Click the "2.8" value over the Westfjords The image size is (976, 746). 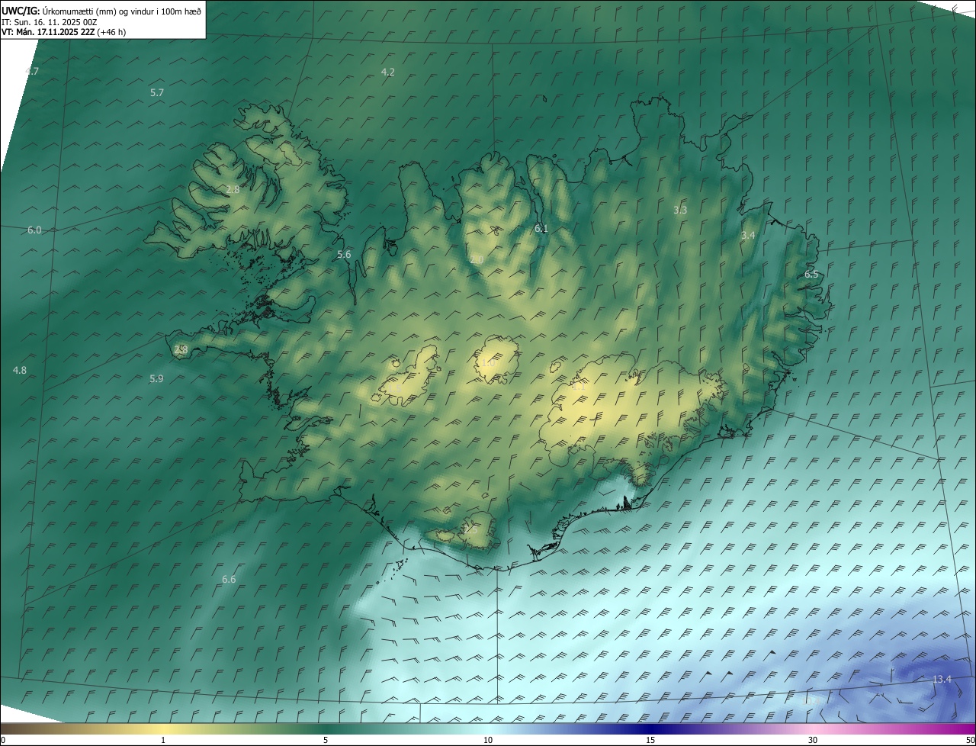click(233, 189)
